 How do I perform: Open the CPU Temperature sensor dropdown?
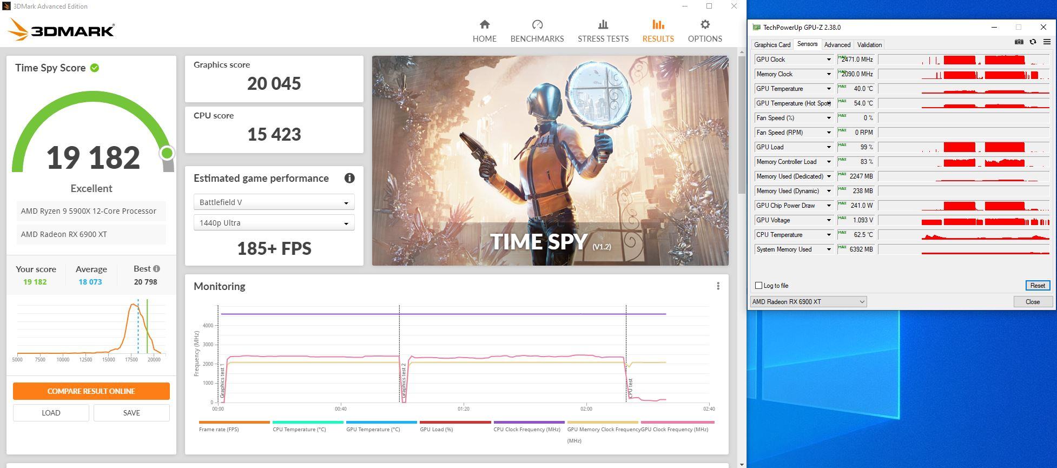828,235
